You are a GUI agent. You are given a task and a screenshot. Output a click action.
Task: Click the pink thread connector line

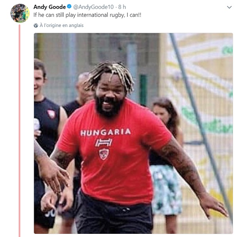pos(19,131)
